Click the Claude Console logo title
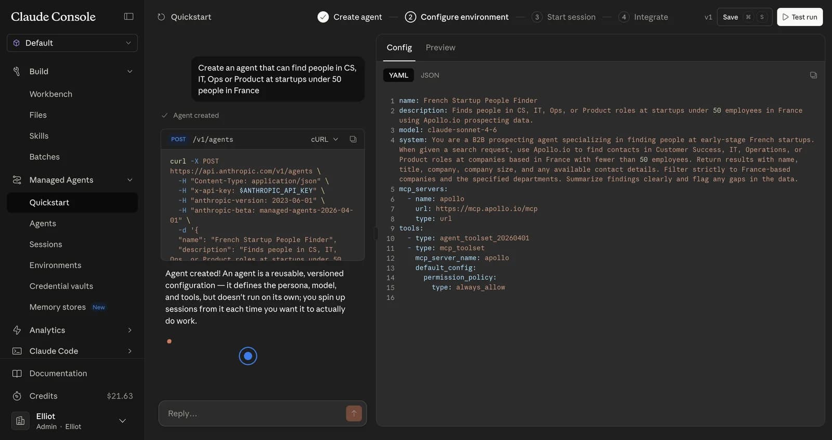The image size is (832, 440). coord(54,17)
